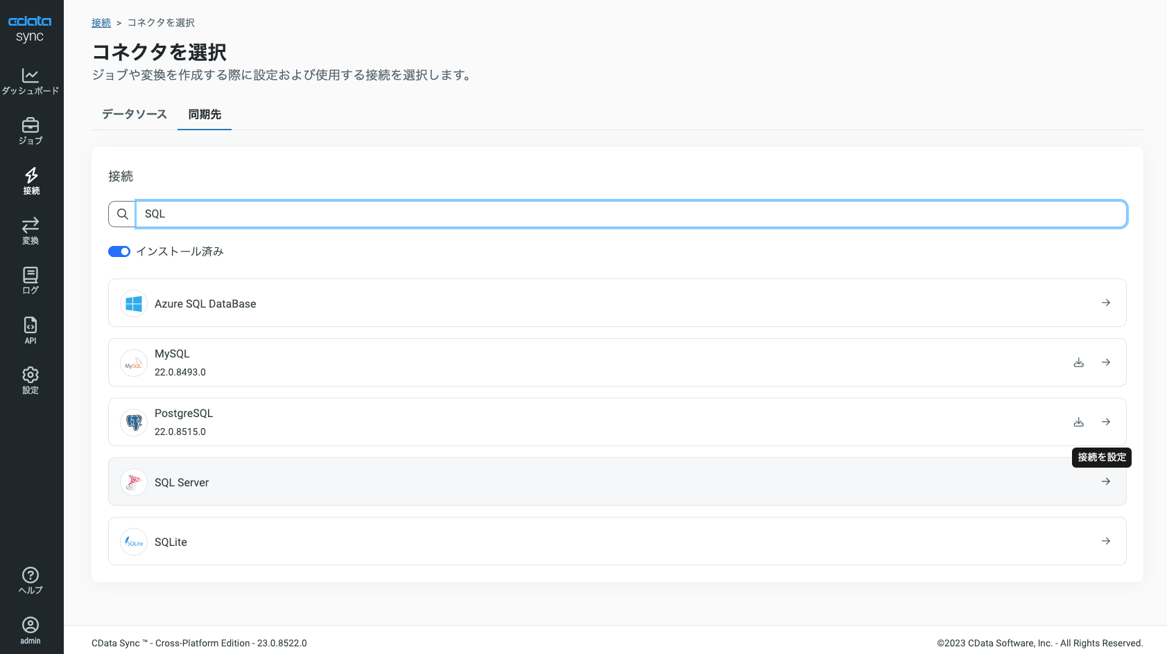The width and height of the screenshot is (1167, 654).
Task: Select the PostgreSQL connector name
Action: [184, 413]
